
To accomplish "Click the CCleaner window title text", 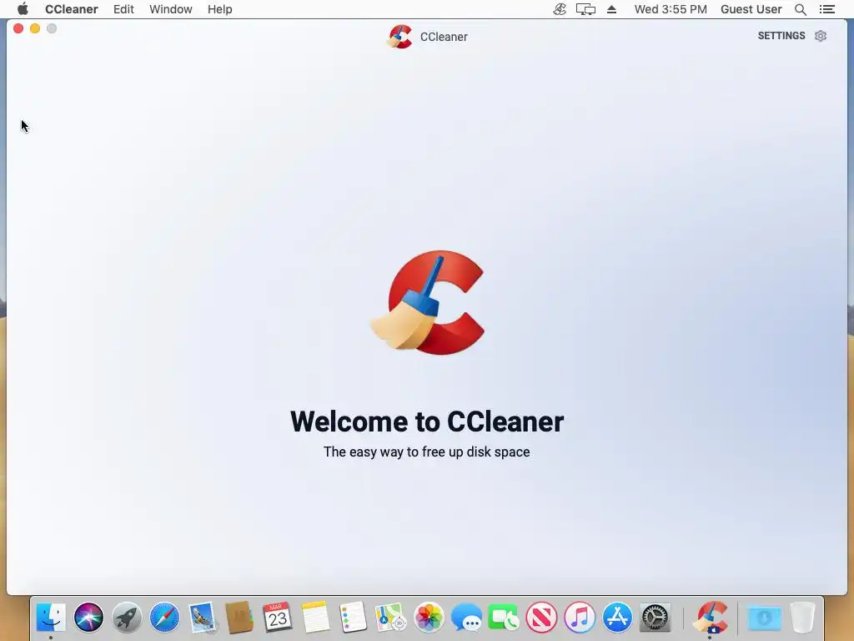I will pyautogui.click(x=444, y=37).
